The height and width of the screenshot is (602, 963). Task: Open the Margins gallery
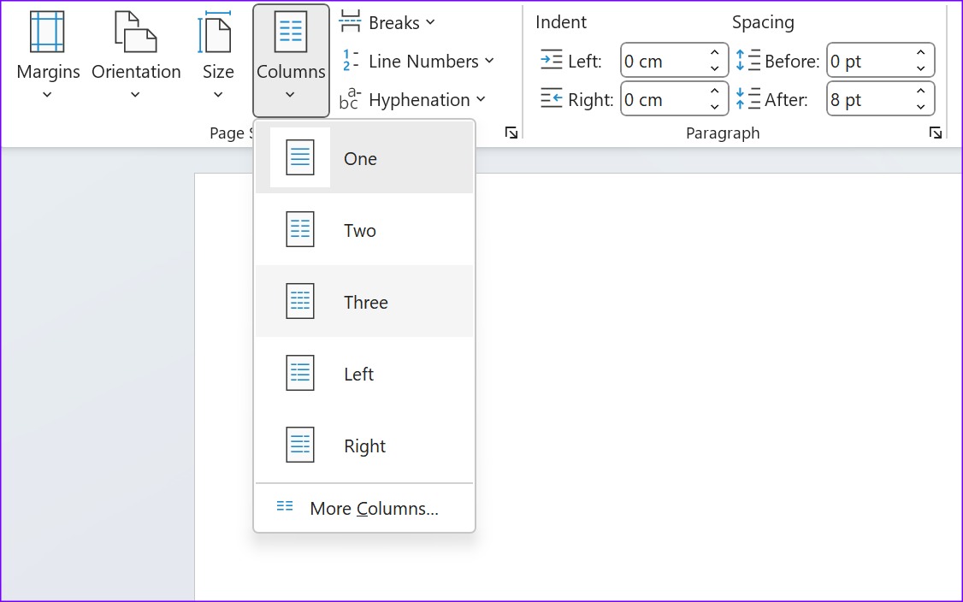coord(48,56)
